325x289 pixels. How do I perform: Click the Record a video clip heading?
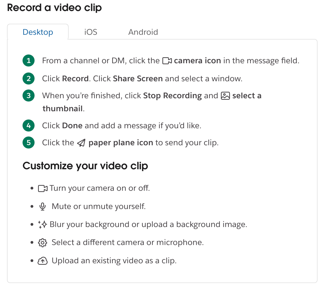(55, 8)
